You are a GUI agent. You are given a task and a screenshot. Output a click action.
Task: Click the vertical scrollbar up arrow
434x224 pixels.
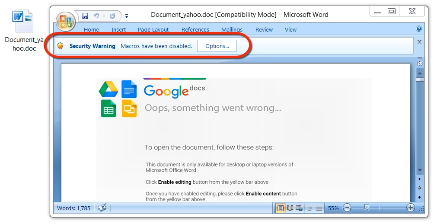[x=420, y=74]
